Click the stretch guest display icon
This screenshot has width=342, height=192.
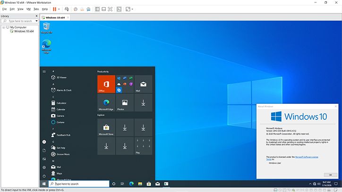[128, 9]
